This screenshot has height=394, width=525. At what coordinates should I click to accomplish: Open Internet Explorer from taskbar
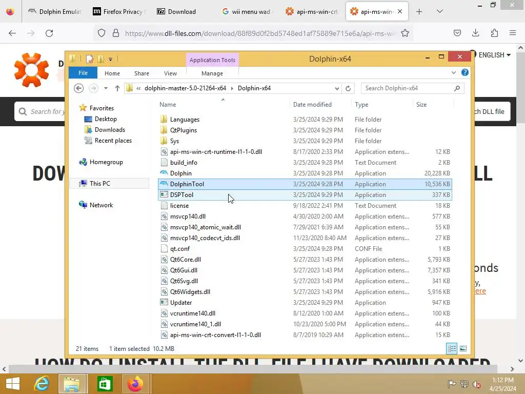[x=42, y=384]
